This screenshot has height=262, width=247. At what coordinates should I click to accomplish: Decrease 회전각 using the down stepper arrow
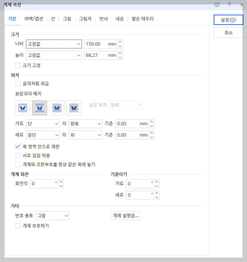tap(61, 186)
